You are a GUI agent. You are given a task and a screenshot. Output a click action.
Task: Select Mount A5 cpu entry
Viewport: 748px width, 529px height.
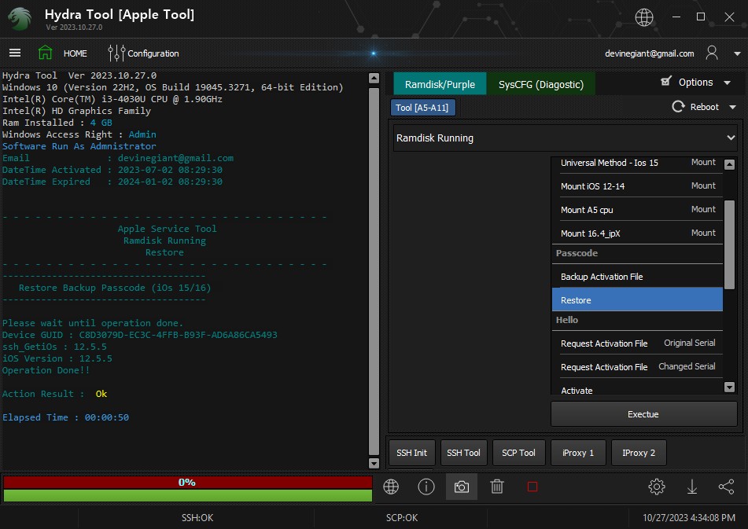(637, 210)
